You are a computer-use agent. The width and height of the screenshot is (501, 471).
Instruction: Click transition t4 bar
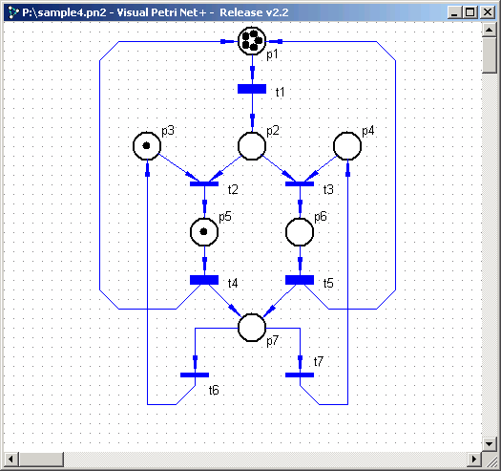pos(204,280)
